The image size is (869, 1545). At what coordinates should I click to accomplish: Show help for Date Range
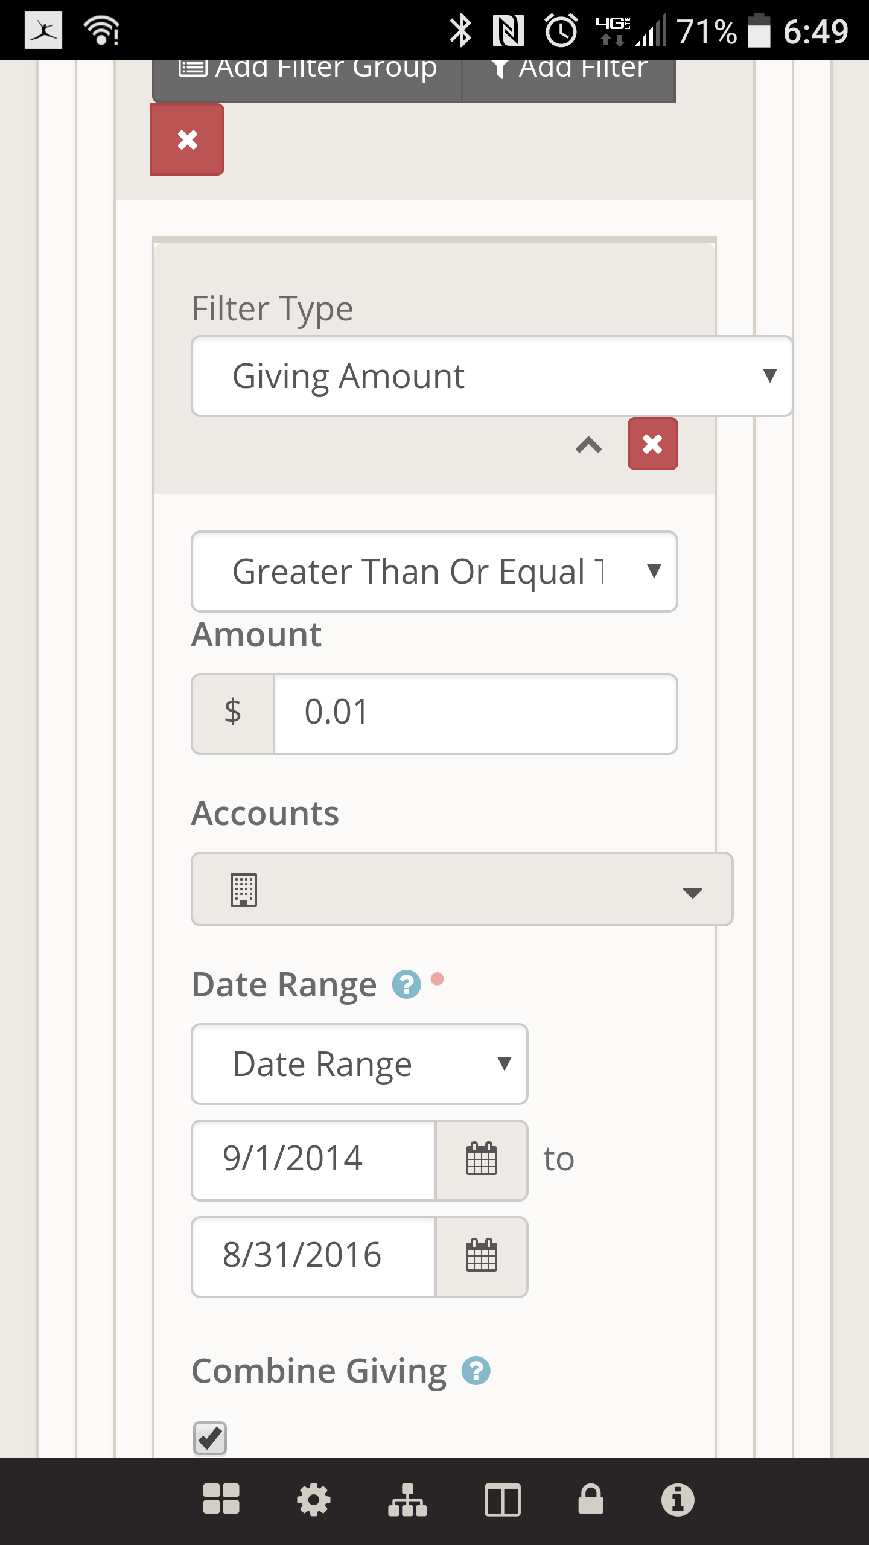click(x=406, y=985)
